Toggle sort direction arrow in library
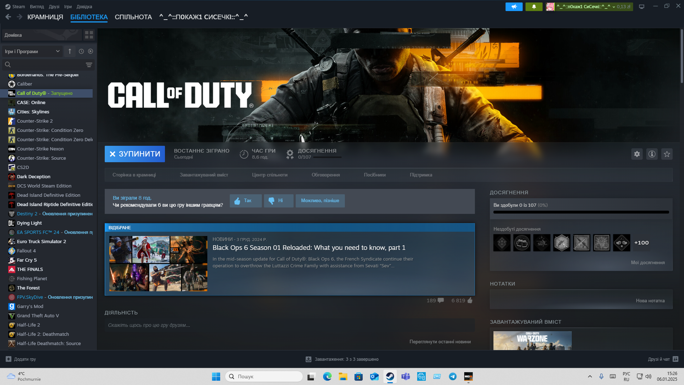The image size is (684, 385). click(70, 51)
